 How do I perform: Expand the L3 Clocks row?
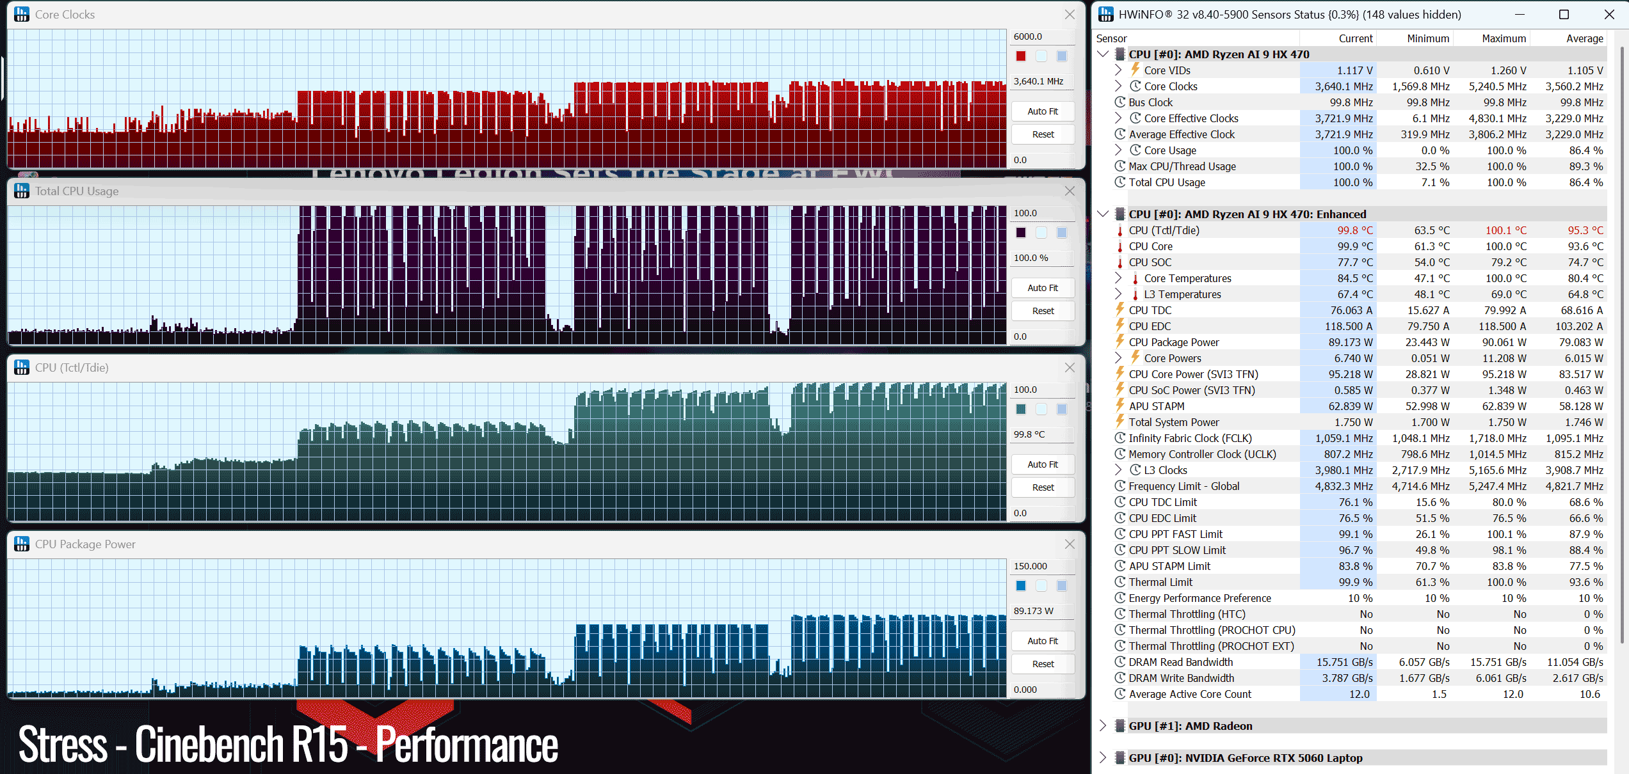[1118, 470]
